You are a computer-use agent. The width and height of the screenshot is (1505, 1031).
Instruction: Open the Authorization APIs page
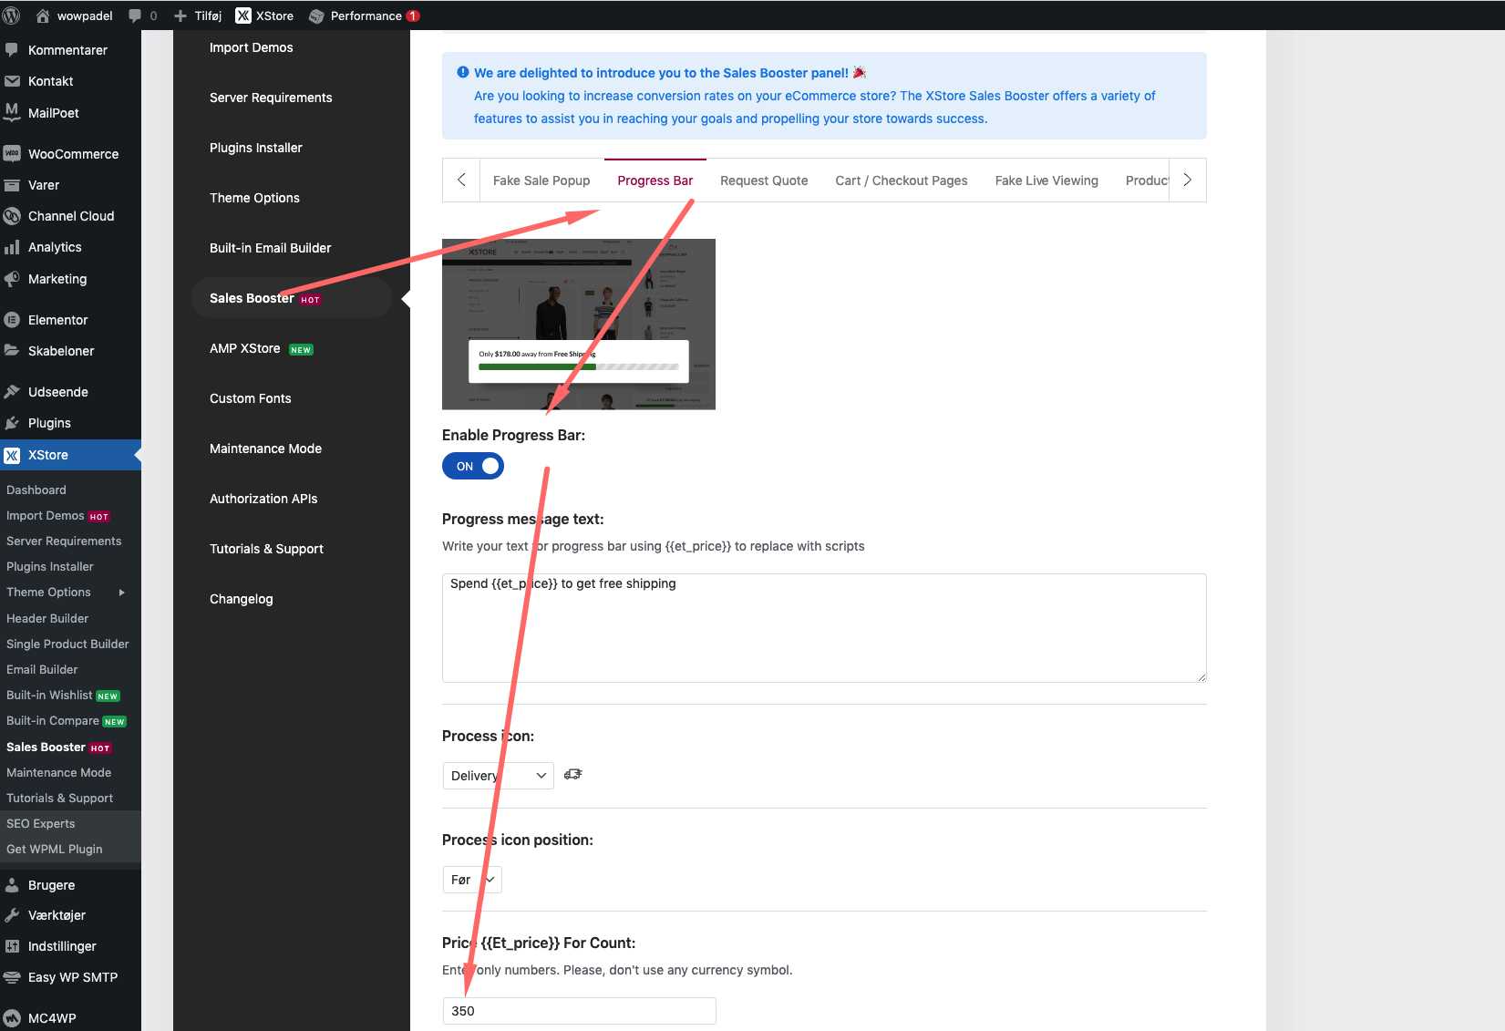tap(263, 499)
